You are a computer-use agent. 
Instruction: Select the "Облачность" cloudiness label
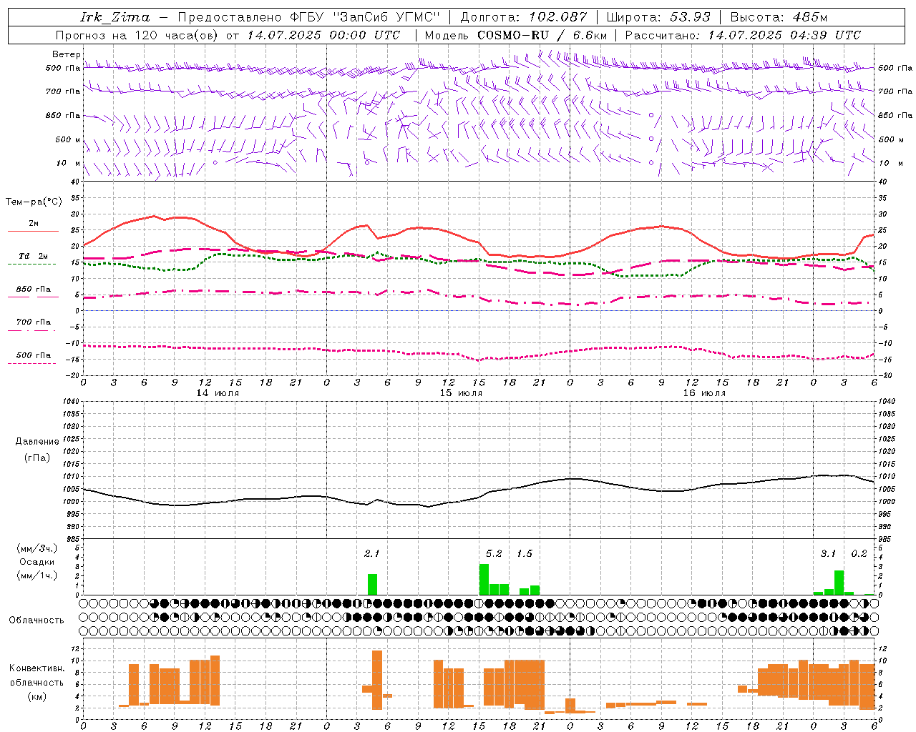(36, 620)
